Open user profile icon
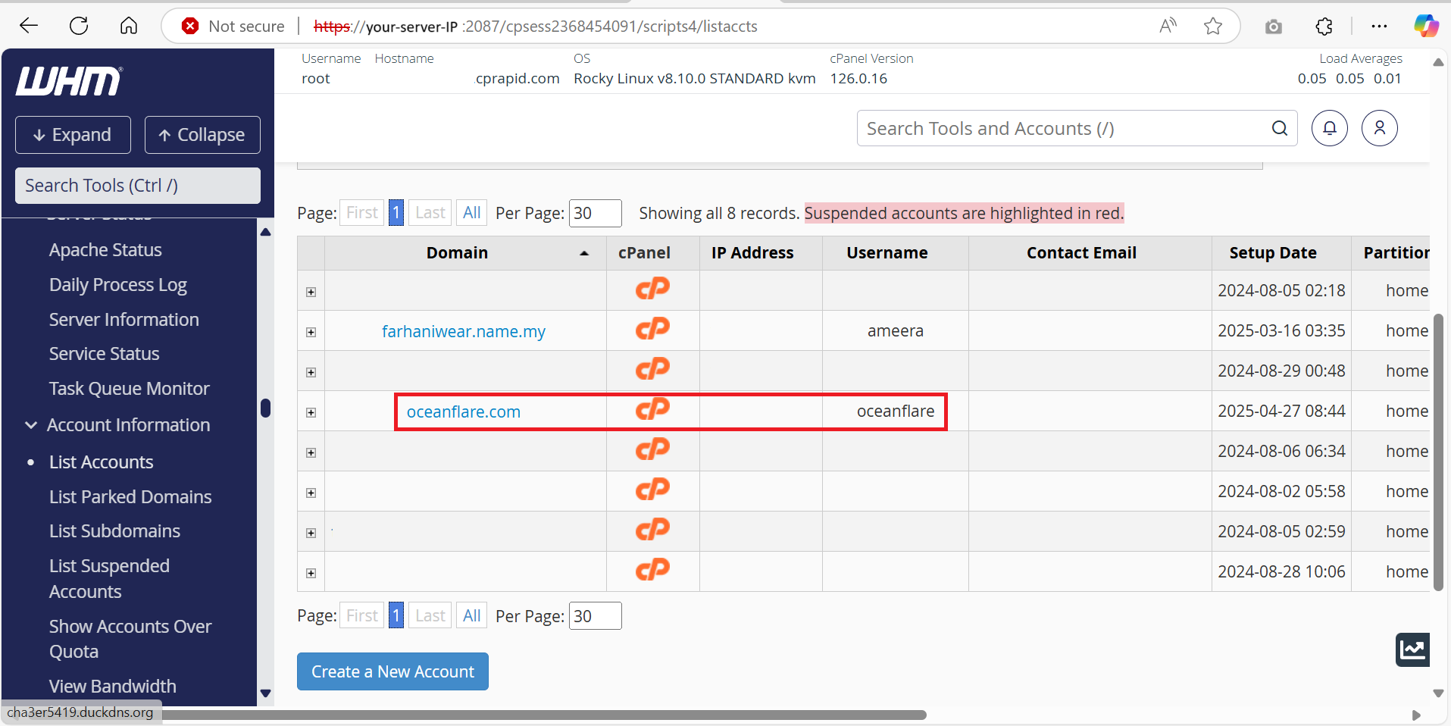The height and width of the screenshot is (726, 1451). point(1380,128)
